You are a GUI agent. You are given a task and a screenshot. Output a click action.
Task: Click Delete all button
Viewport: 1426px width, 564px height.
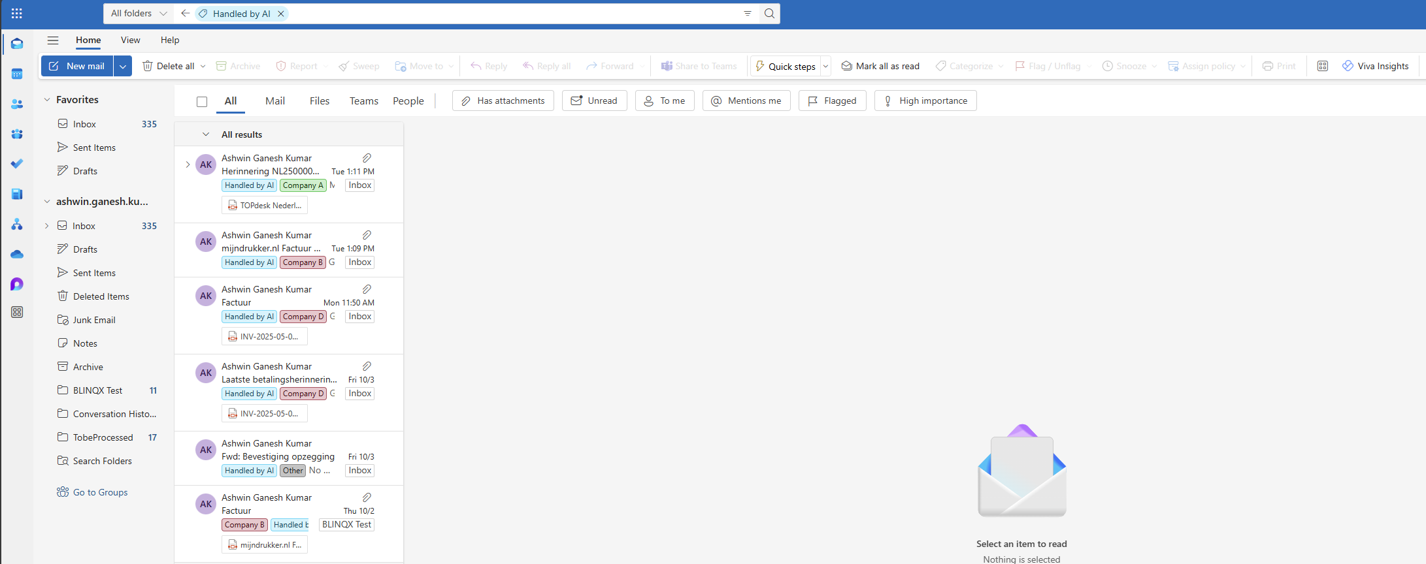169,66
